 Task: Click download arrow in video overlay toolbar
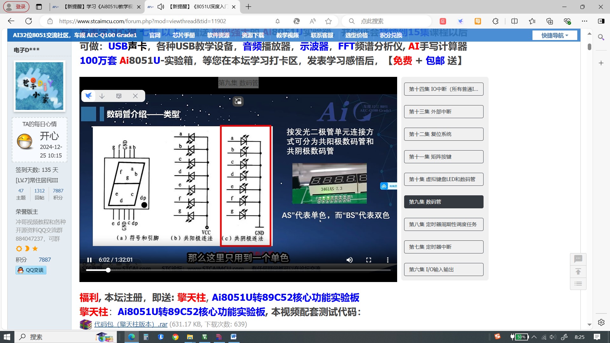(102, 96)
